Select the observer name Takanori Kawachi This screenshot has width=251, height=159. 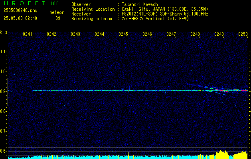tap(141, 4)
